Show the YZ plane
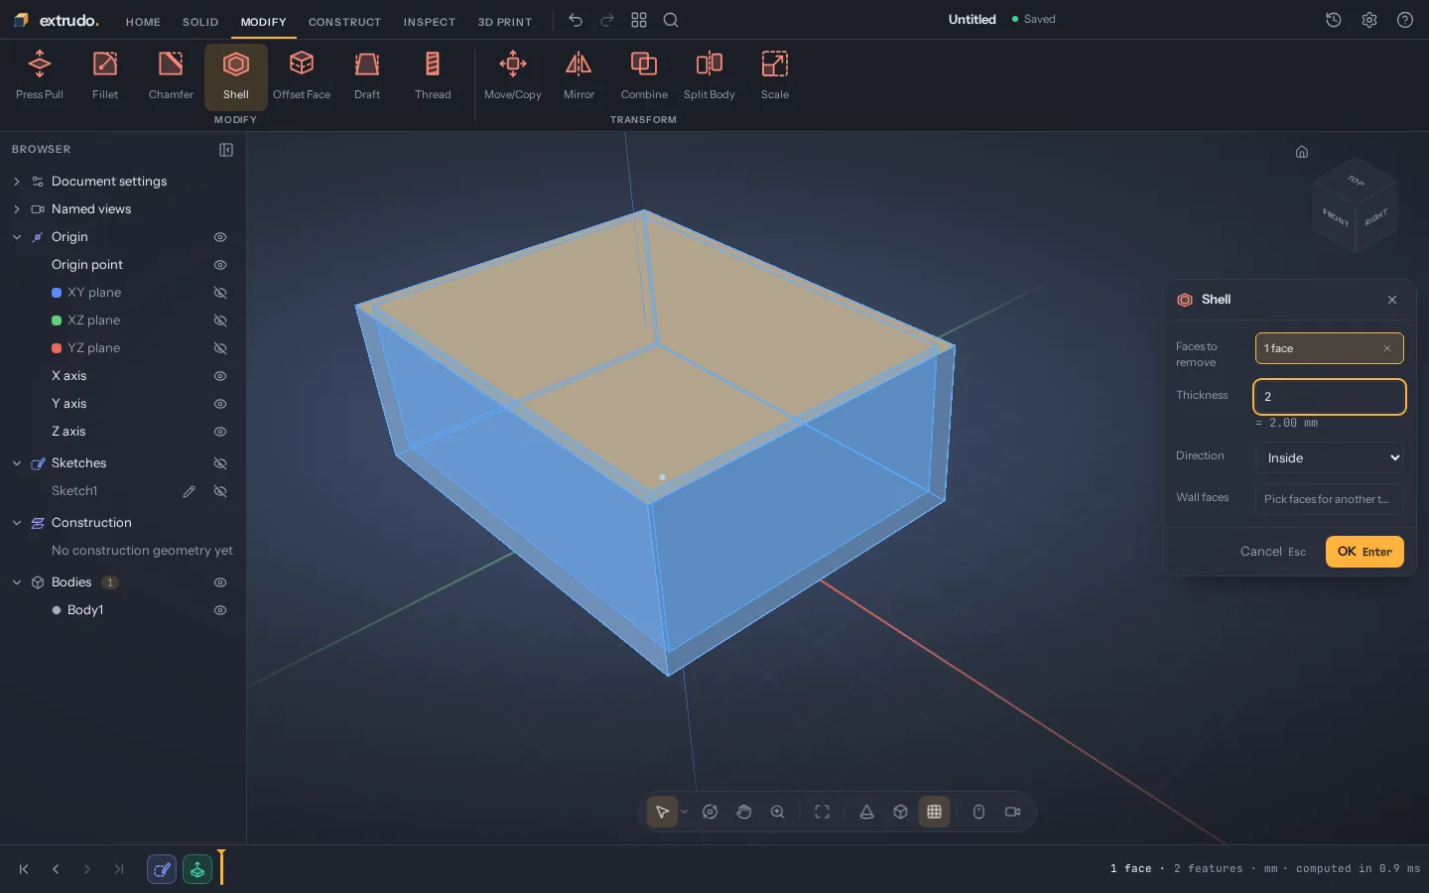Viewport: 1429px width, 893px height. coord(220,348)
